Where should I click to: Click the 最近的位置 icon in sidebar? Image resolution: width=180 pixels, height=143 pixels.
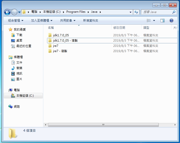tap(13, 46)
